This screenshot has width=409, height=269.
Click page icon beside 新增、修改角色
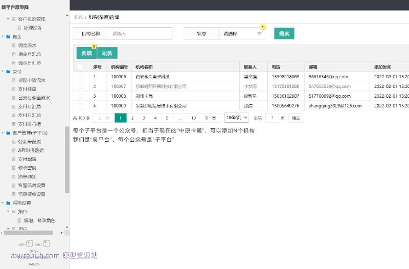(x=19, y=220)
